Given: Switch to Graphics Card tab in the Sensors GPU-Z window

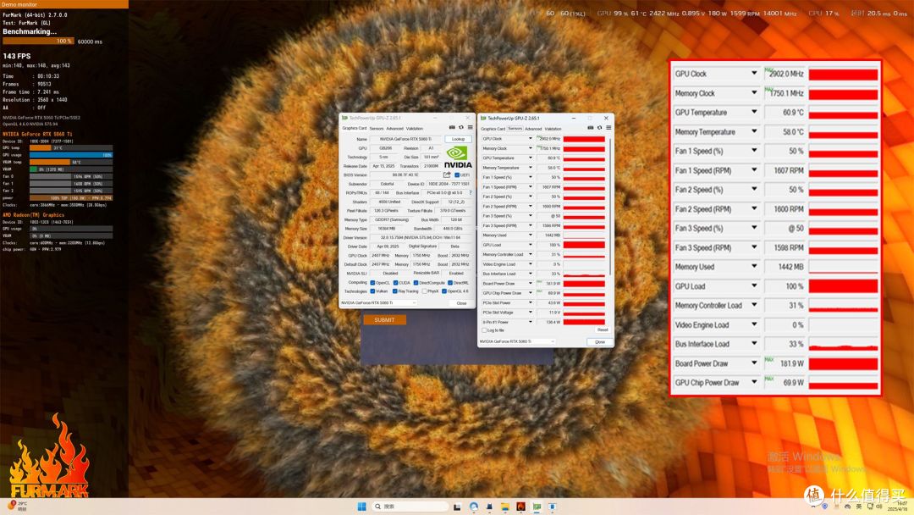Looking at the screenshot, I should click(x=493, y=129).
